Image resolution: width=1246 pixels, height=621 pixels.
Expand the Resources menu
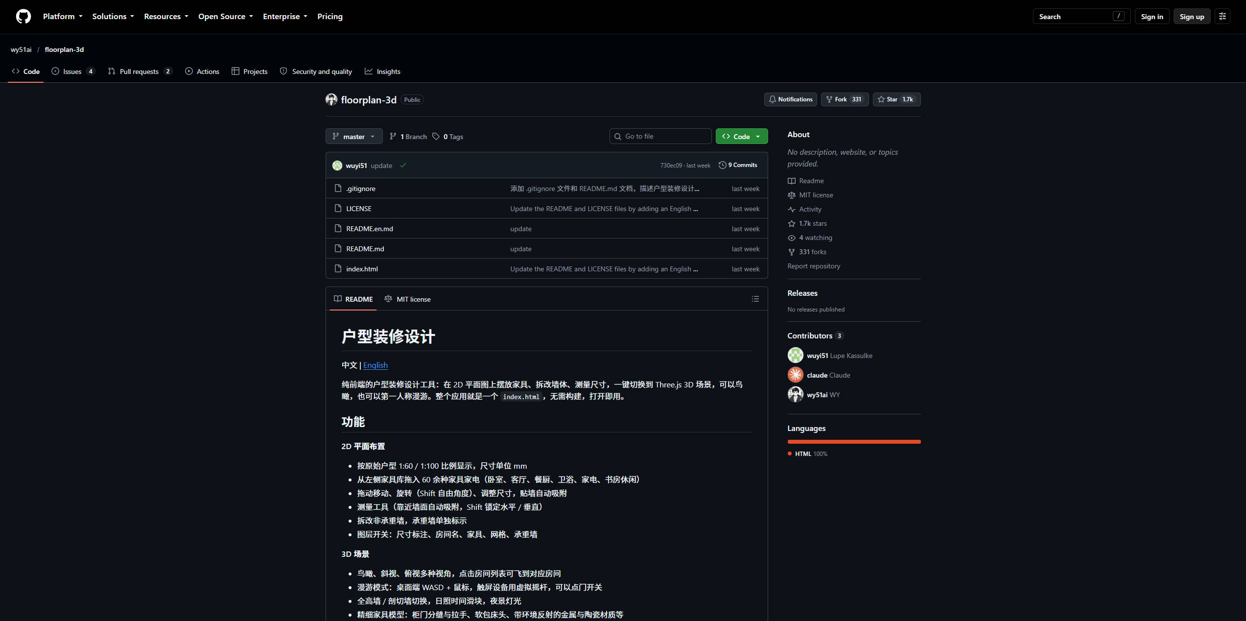click(166, 16)
